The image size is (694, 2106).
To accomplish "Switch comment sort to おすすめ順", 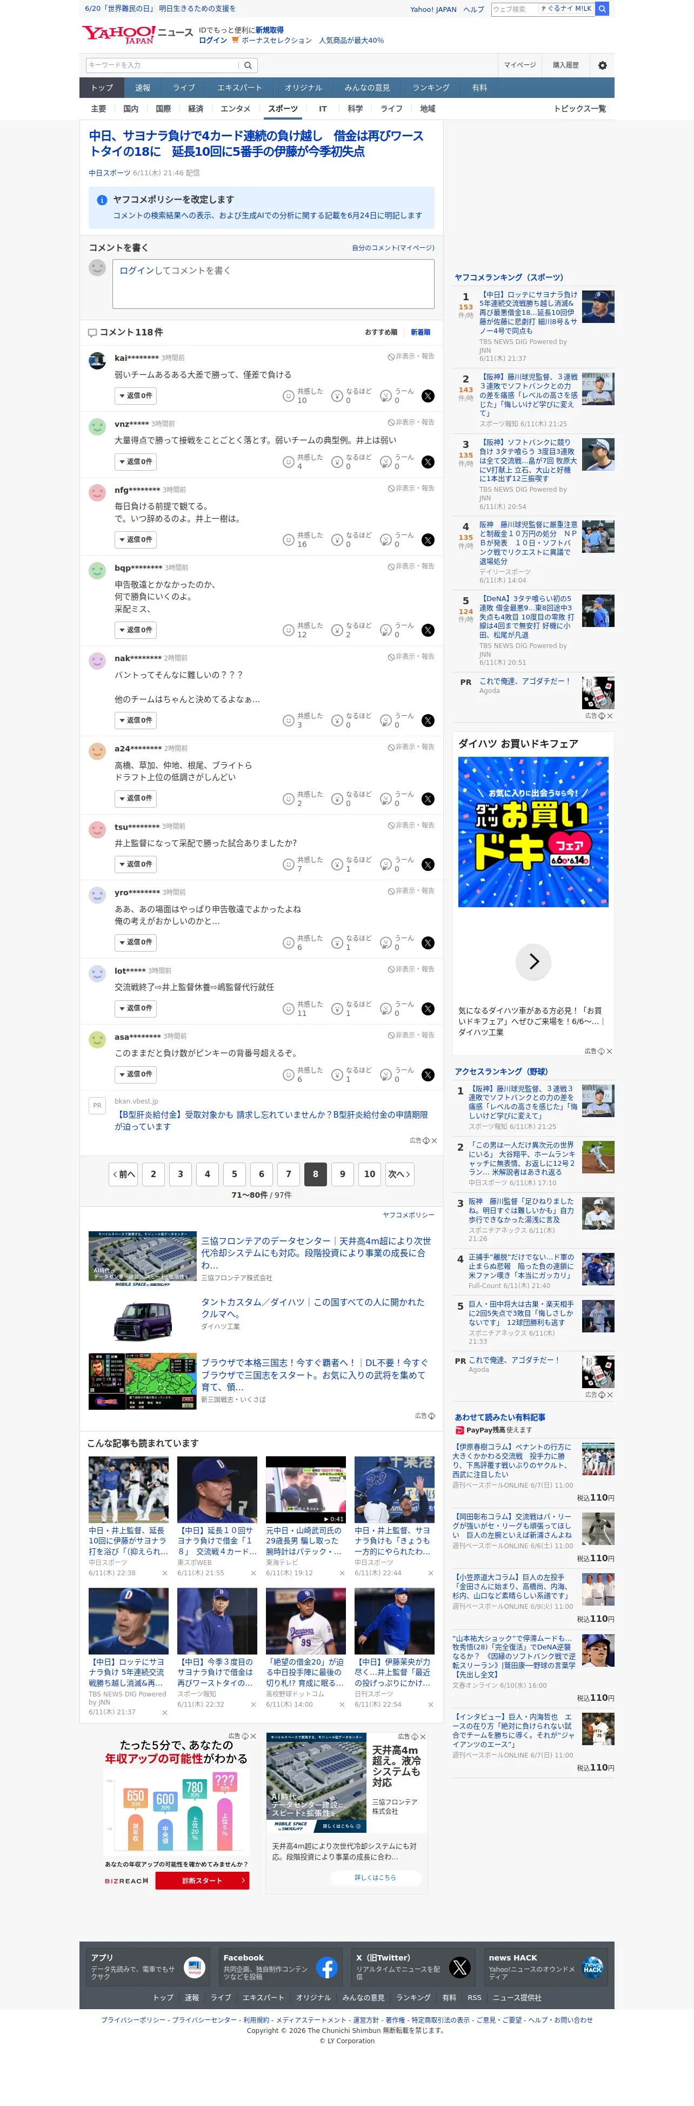I will coord(381,332).
